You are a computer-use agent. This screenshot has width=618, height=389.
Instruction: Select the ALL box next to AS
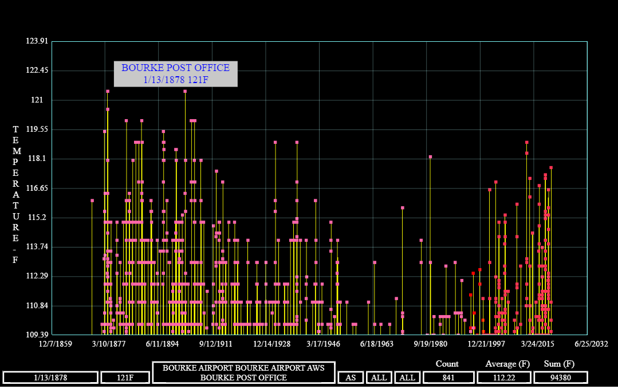coord(379,378)
